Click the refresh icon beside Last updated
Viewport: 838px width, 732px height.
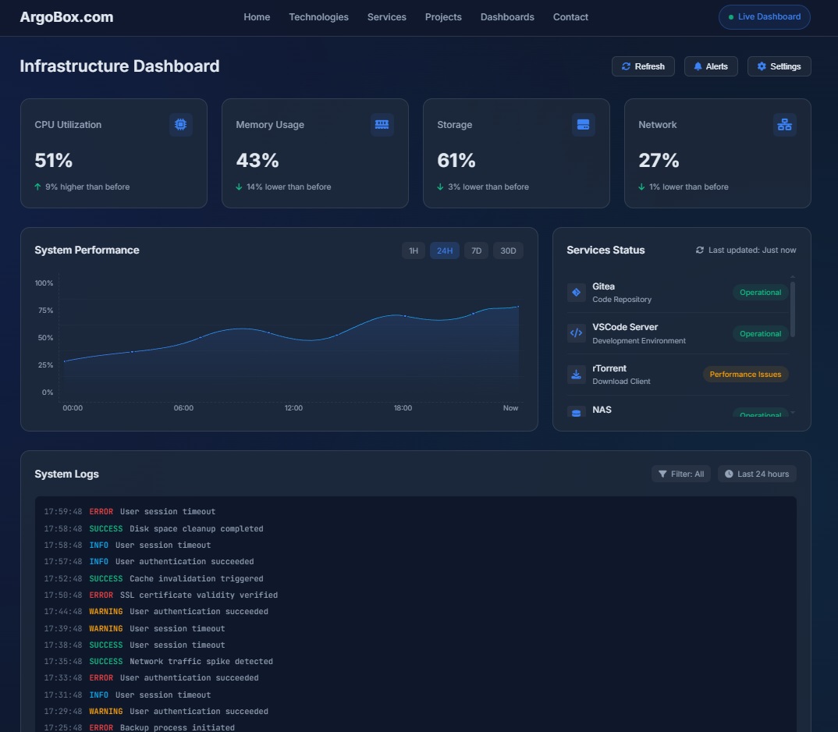[x=698, y=250]
